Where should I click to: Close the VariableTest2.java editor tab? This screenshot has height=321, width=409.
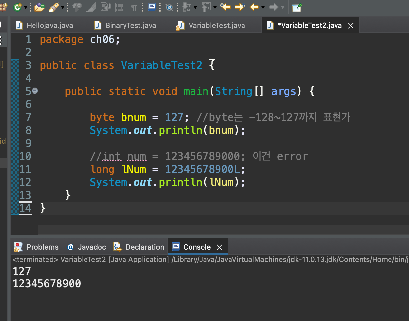(351, 26)
